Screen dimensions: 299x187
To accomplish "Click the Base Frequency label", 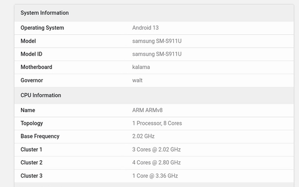I will click(40, 136).
